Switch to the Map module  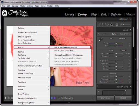[94, 15]
